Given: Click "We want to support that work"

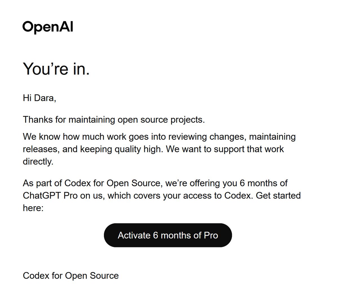Looking at the screenshot, I should pyautogui.click(x=225, y=149).
